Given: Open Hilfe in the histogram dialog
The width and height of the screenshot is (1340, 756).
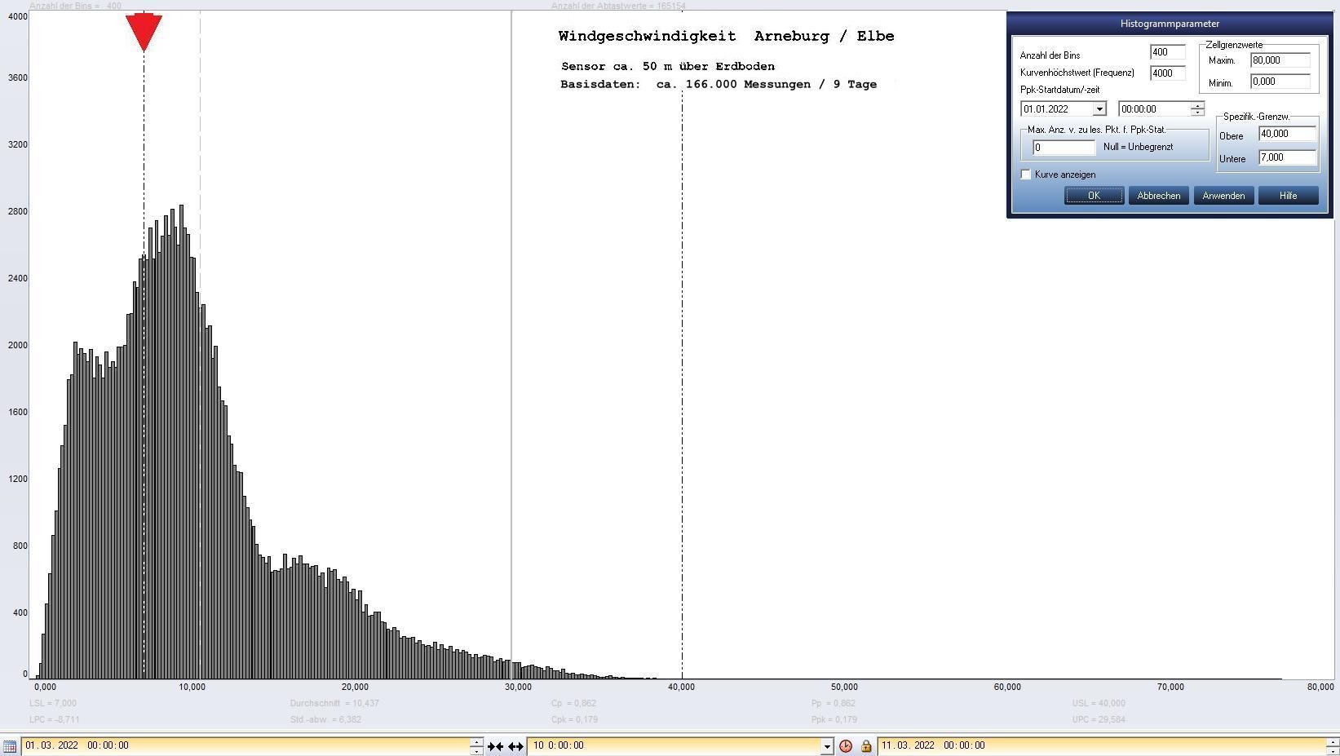Looking at the screenshot, I should (1288, 196).
